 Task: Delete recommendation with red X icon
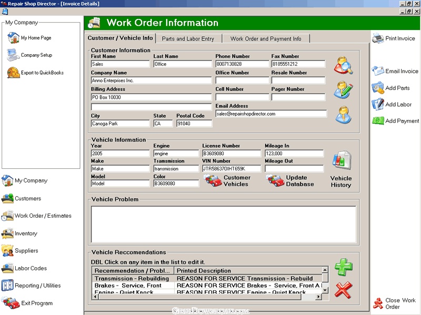[344, 290]
